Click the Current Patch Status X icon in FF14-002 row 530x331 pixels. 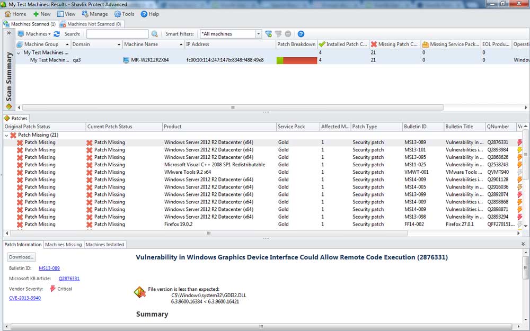(x=90, y=224)
